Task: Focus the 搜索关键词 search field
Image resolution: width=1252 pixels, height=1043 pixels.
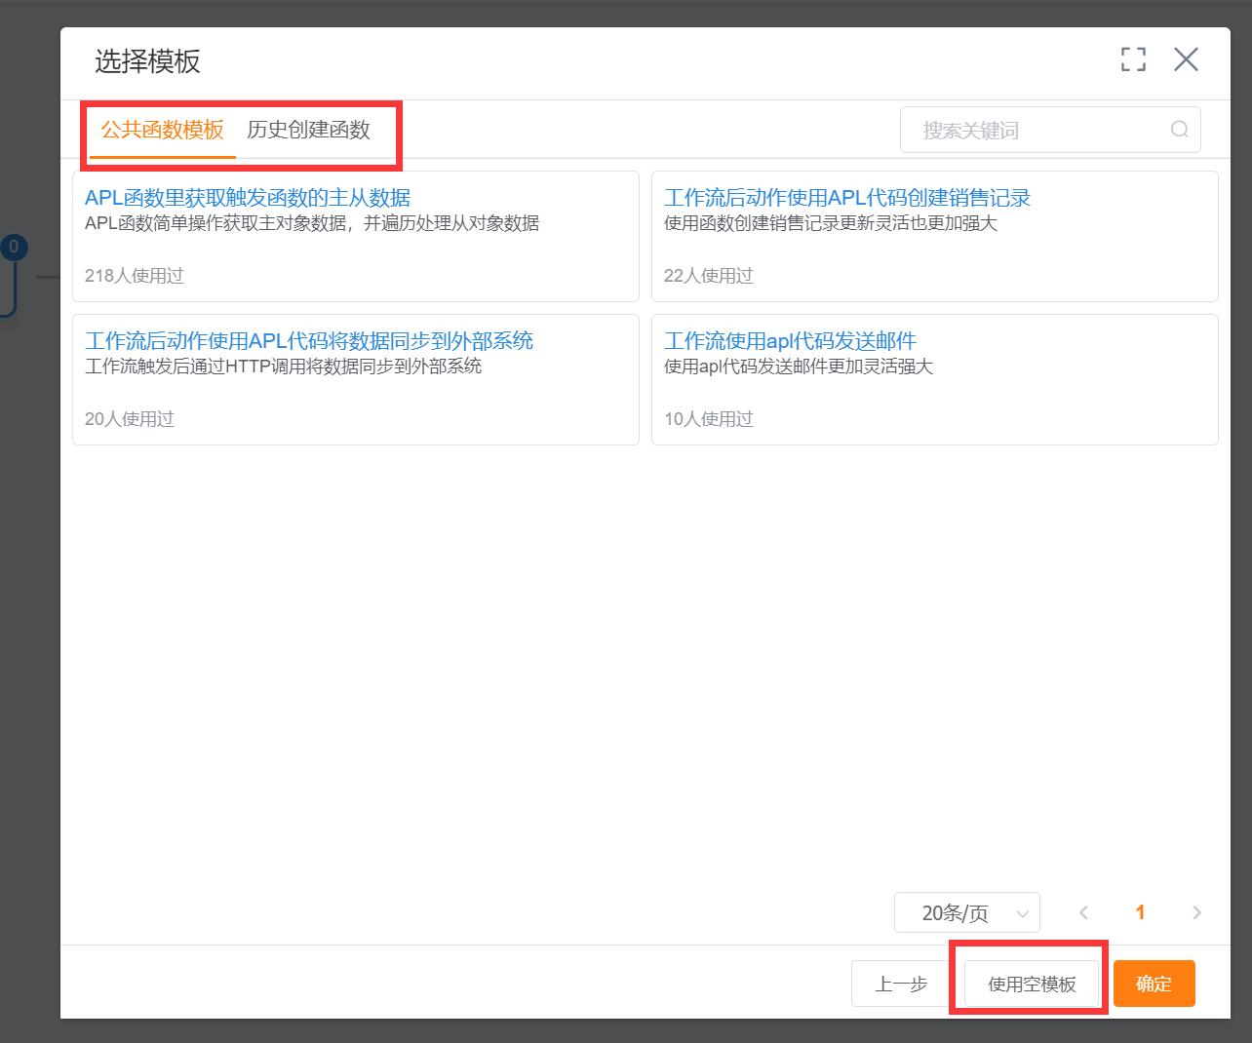Action: click(1050, 130)
